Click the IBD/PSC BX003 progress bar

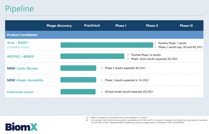pos(92,56)
